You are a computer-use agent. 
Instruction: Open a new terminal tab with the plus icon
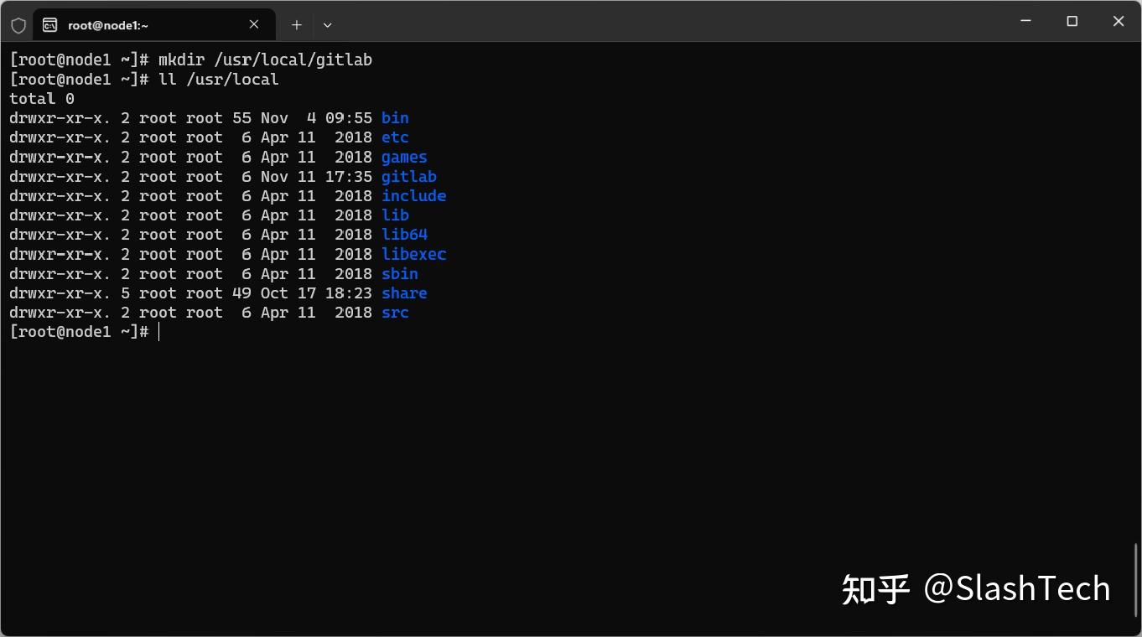pyautogui.click(x=296, y=24)
